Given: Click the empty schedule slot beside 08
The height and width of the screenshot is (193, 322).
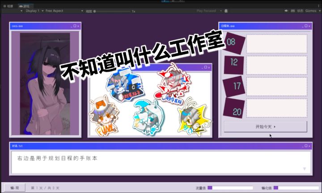Looking at the screenshot, I should tap(277, 43).
